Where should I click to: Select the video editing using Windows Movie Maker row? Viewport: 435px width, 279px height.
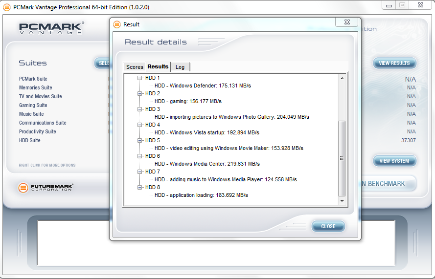point(229,148)
